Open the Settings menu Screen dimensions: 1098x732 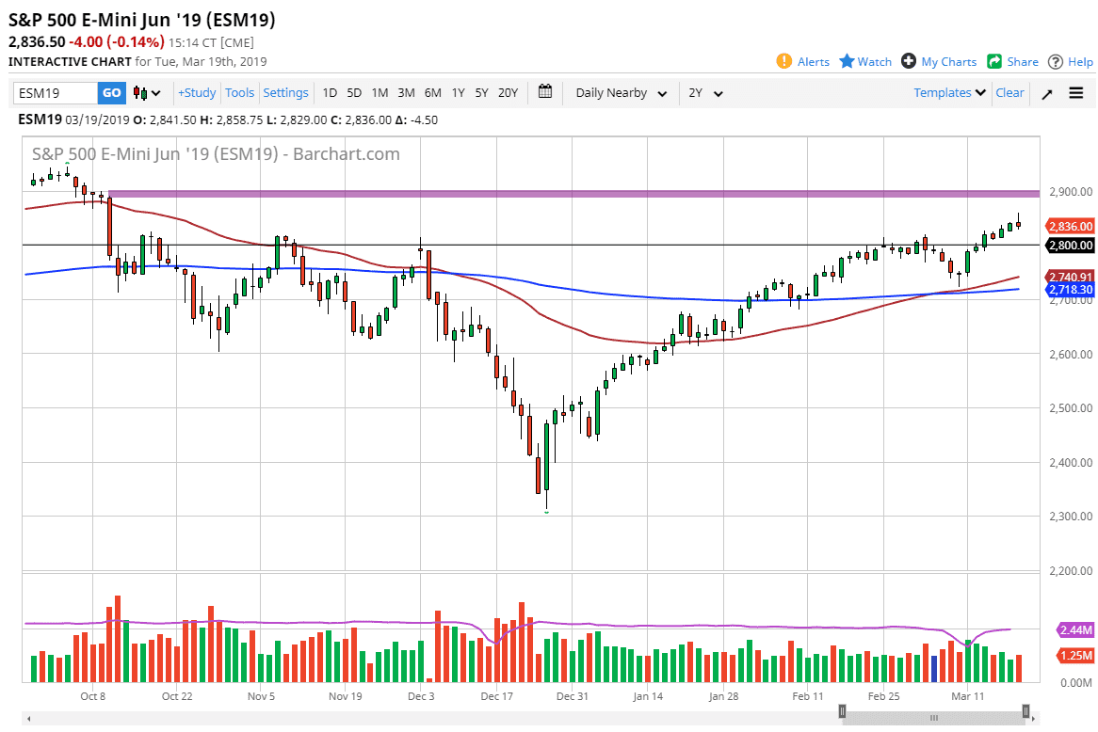click(x=285, y=92)
